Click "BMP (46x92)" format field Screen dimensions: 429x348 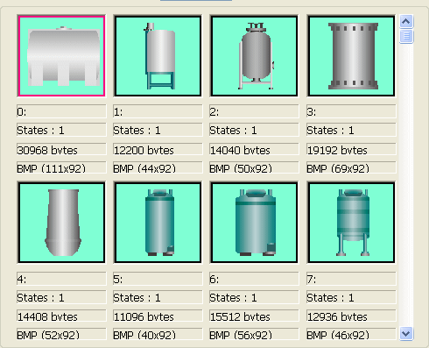(351, 334)
